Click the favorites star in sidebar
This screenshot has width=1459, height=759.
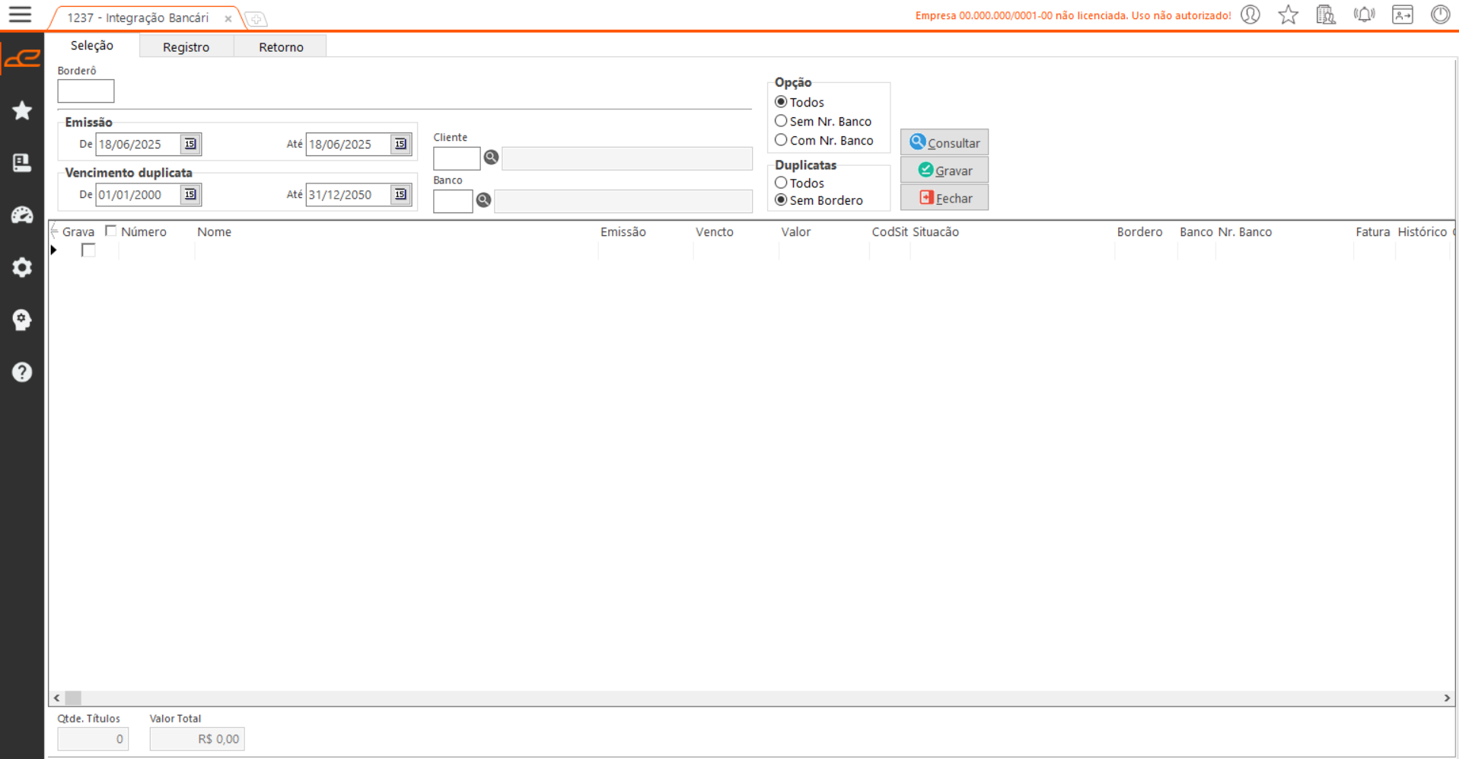click(x=22, y=111)
